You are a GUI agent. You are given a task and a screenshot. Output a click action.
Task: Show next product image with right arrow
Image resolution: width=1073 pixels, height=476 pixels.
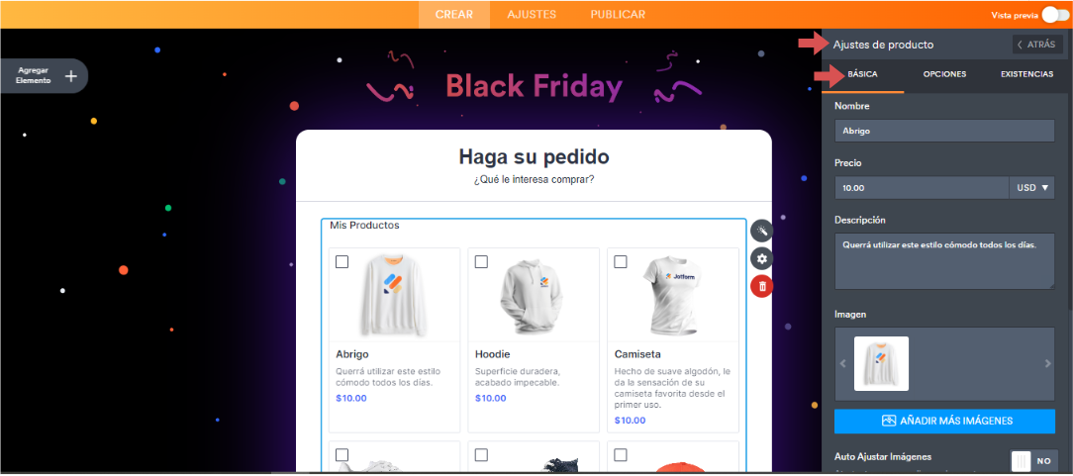click(1047, 364)
